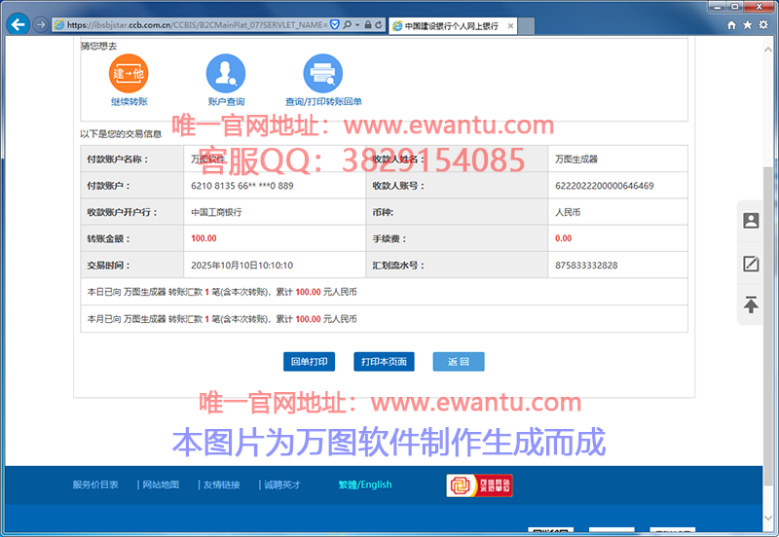This screenshot has height=537, width=779.
Task: Click the browser back arrow button
Action: click(x=18, y=24)
